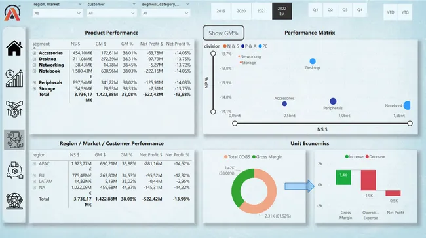The image size is (426, 238).
Task: Click the Storage point in scatter chart
Action: pos(241,63)
